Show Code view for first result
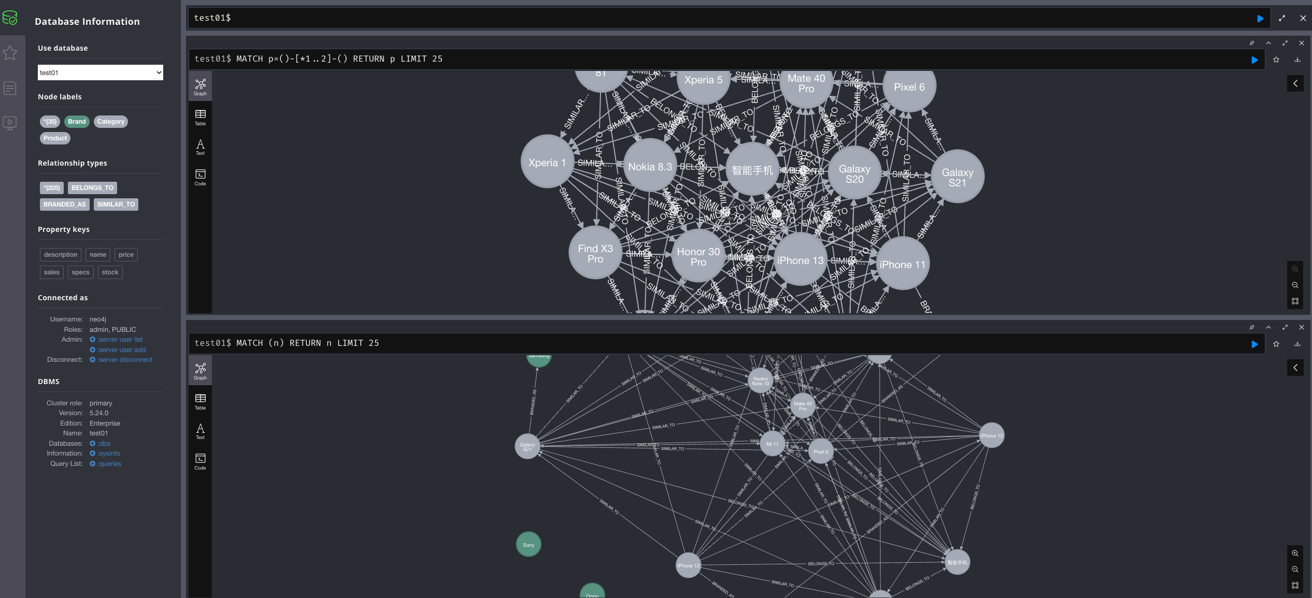 click(200, 177)
